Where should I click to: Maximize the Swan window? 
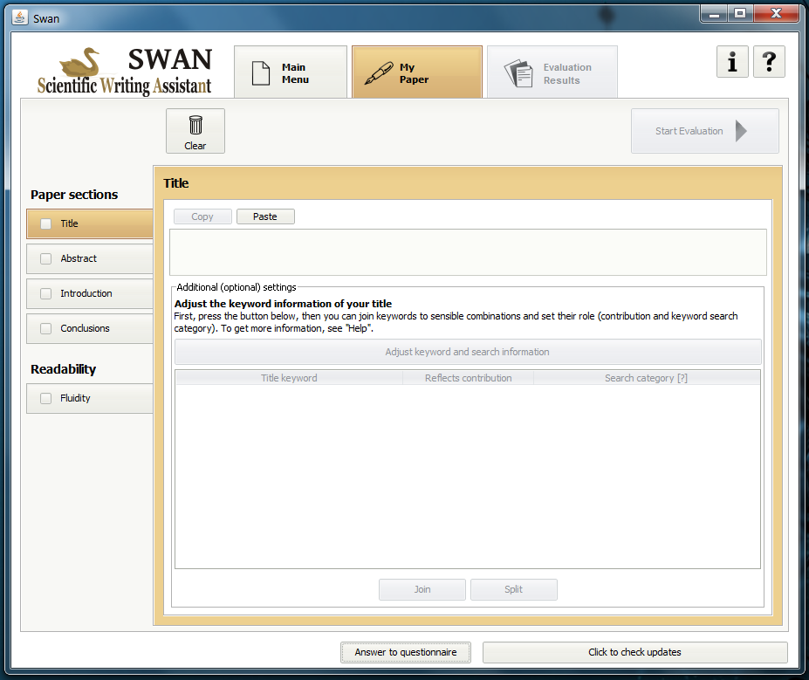(740, 13)
